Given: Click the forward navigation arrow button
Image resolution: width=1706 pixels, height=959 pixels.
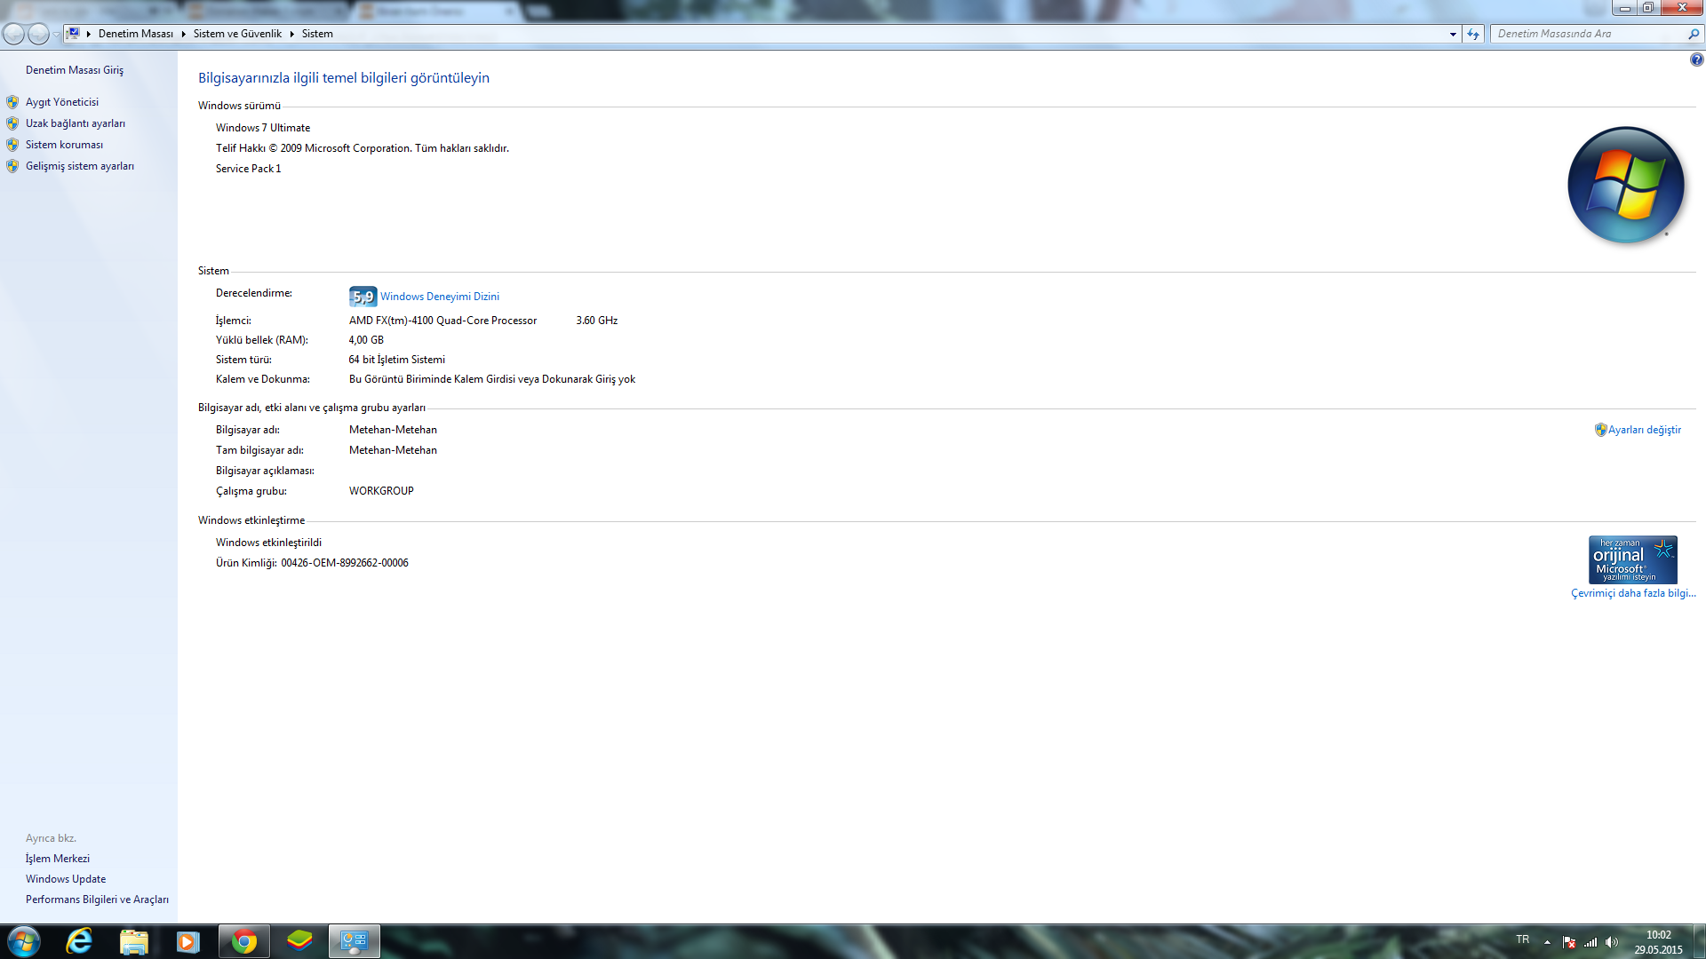Looking at the screenshot, I should [38, 34].
